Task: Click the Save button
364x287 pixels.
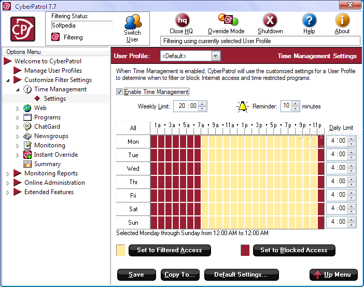Action: [x=136, y=275]
